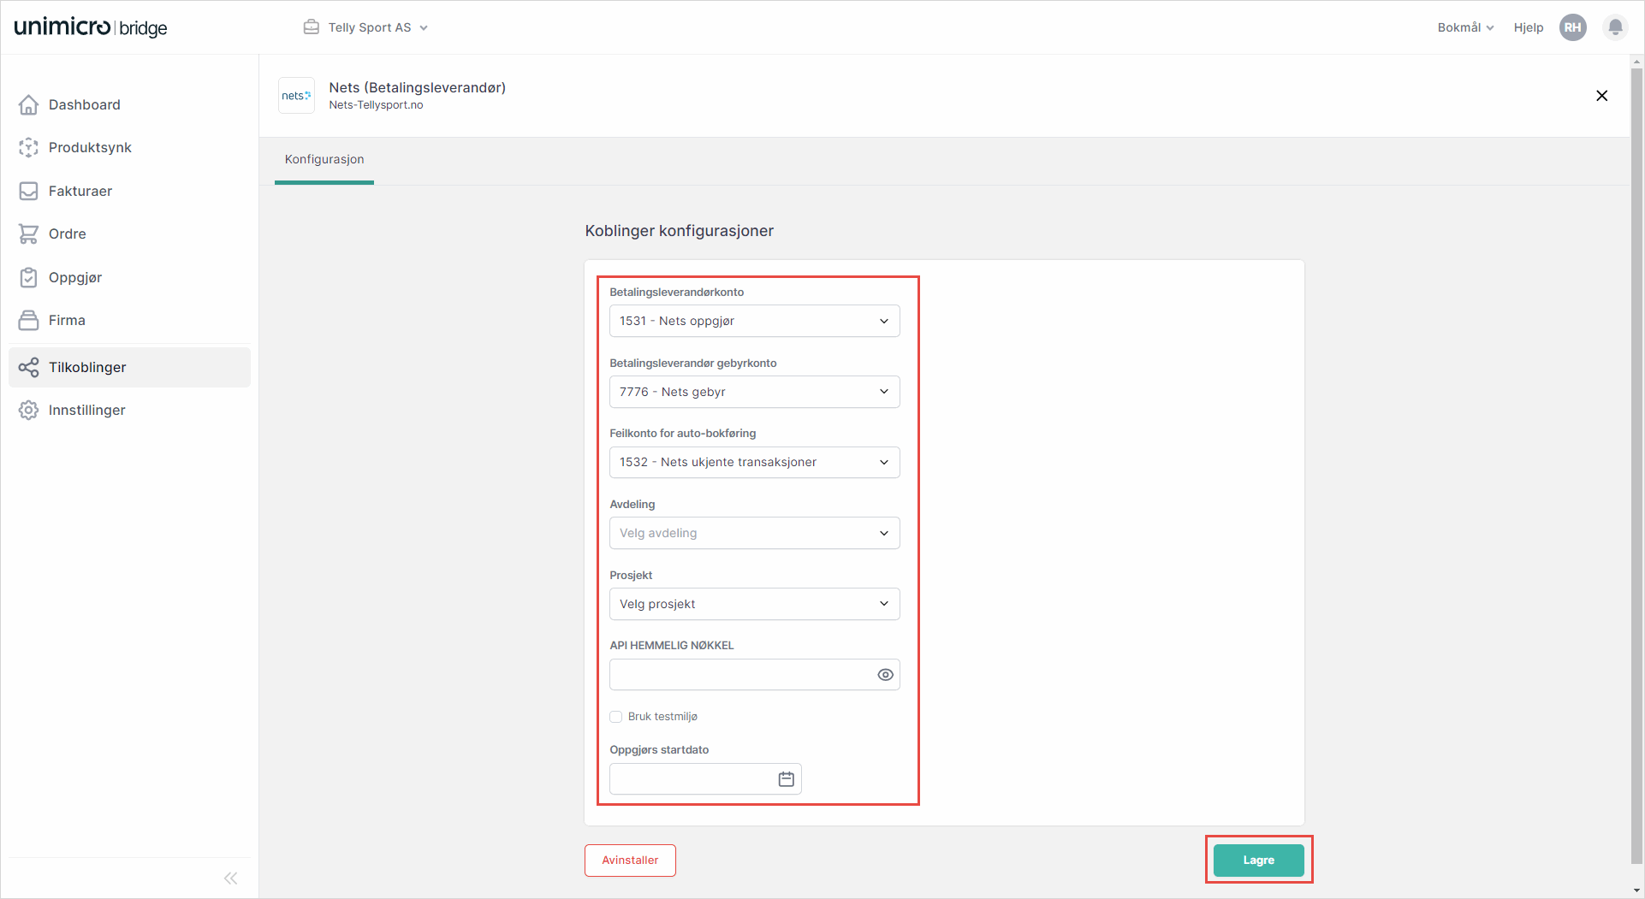Open the Oppgjør clipboard icon

click(x=28, y=277)
